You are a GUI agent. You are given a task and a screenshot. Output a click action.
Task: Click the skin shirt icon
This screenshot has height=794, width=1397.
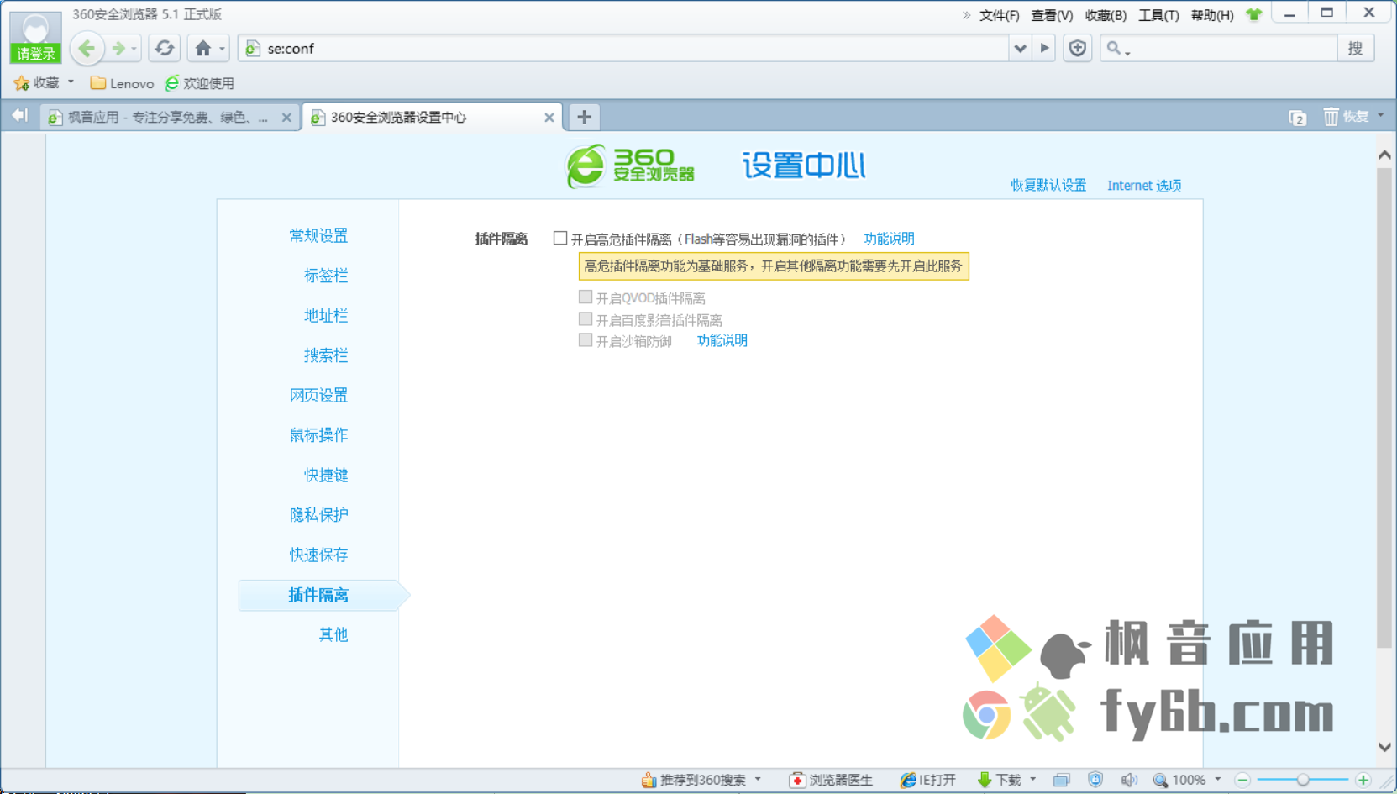click(x=1254, y=14)
